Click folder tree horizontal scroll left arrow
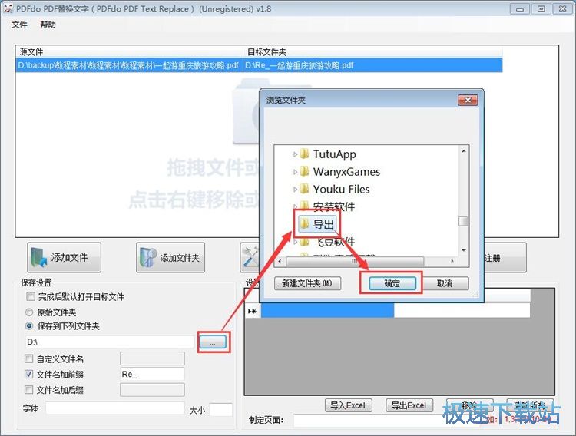576x436 pixels. (x=280, y=261)
